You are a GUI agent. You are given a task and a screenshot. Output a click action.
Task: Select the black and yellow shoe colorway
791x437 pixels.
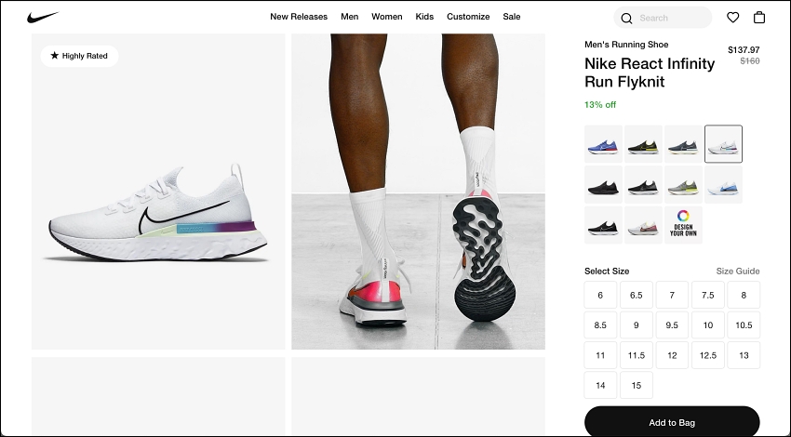click(643, 144)
